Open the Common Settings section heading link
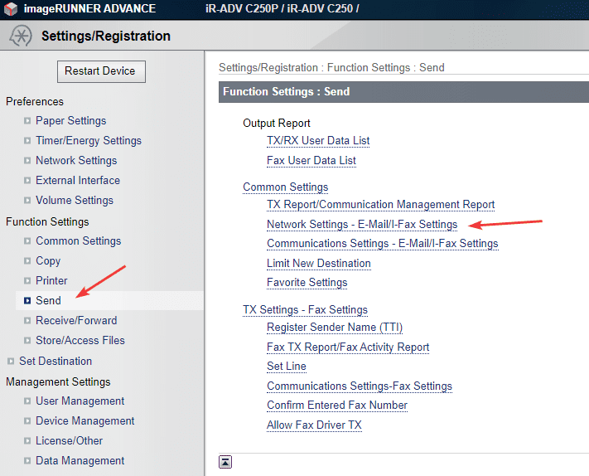589x476 pixels. pos(285,187)
